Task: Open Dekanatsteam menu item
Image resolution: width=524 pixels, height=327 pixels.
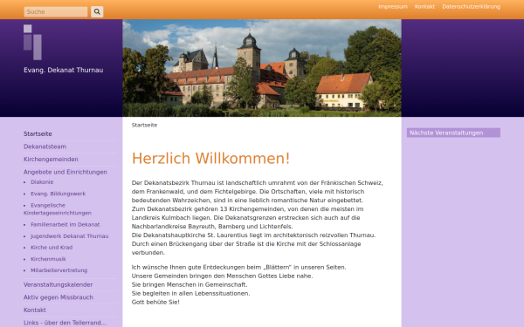Action: [45, 146]
